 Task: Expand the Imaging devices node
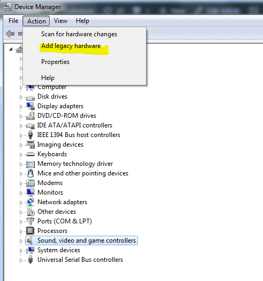(21, 145)
